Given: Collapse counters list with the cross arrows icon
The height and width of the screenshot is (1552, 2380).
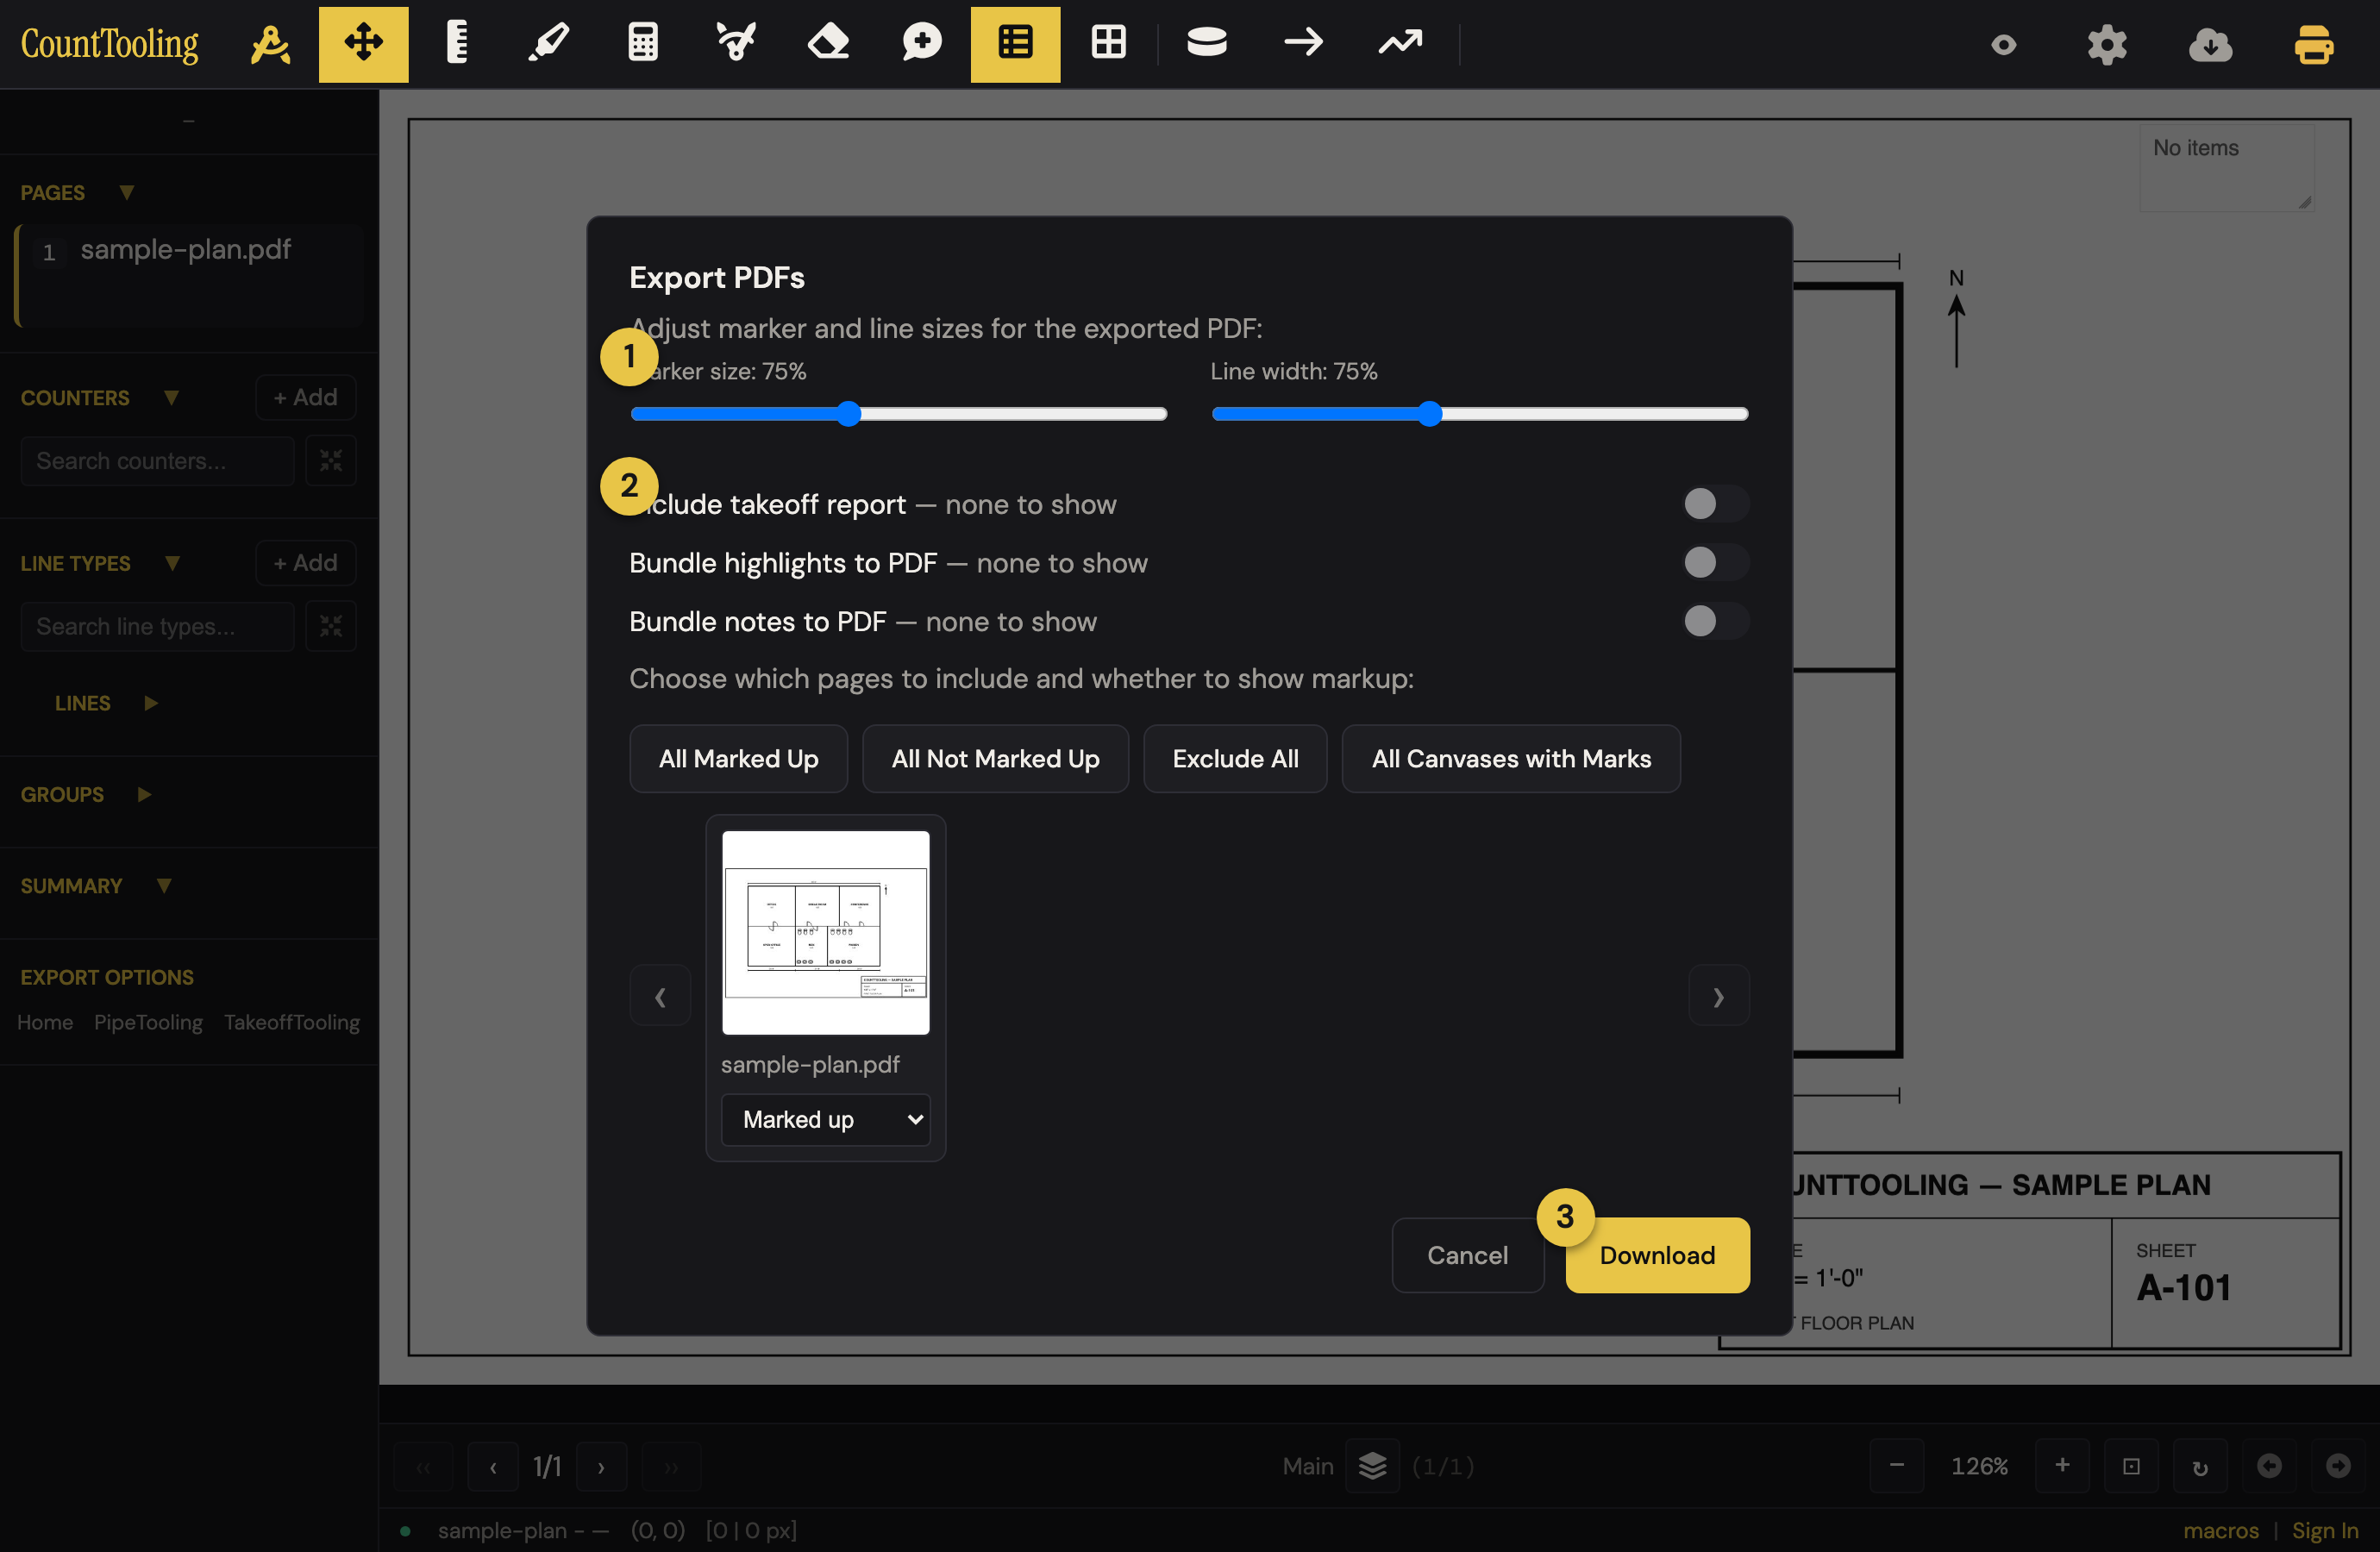Looking at the screenshot, I should [331, 461].
